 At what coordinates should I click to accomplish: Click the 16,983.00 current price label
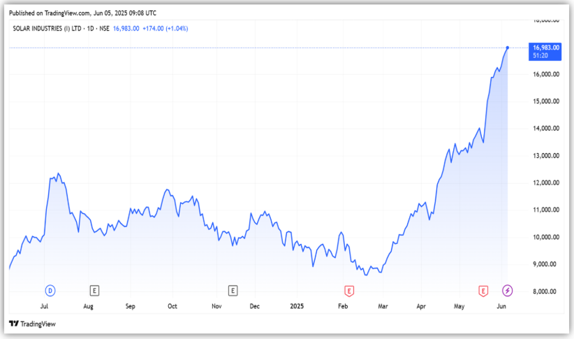click(546, 48)
